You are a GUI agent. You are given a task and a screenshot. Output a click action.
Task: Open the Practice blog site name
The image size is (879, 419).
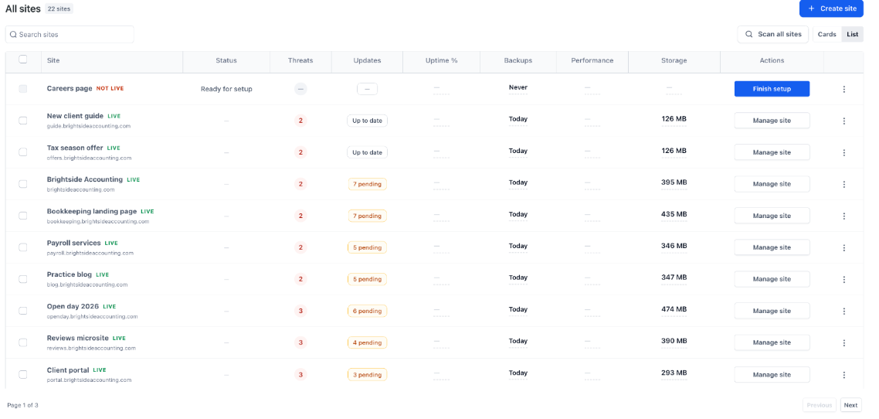click(70, 275)
